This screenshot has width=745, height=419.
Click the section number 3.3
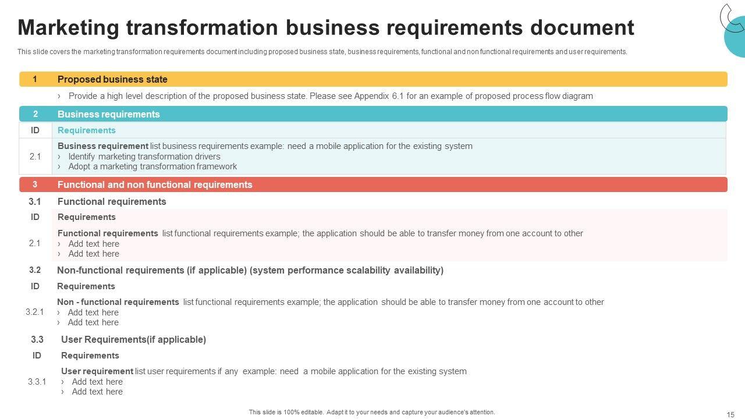click(x=37, y=339)
